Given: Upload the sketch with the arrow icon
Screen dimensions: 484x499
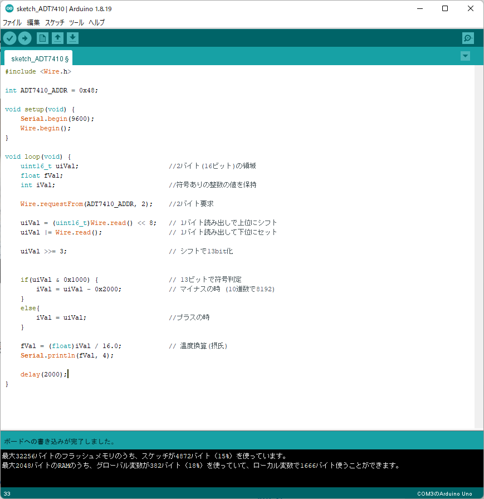Looking at the screenshot, I should click(x=25, y=38).
